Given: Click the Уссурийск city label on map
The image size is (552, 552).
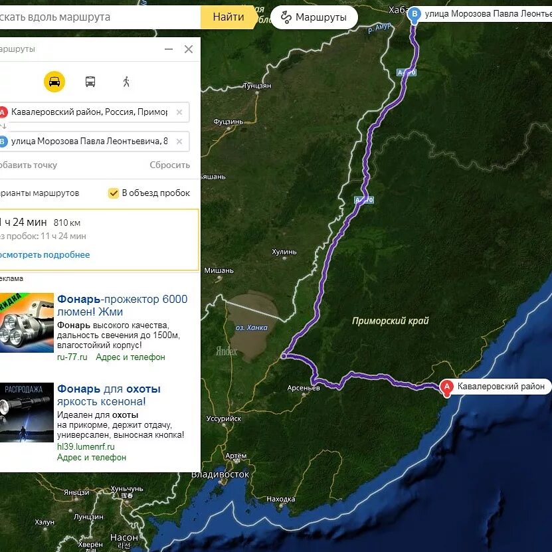Looking at the screenshot, I should coord(224,418).
